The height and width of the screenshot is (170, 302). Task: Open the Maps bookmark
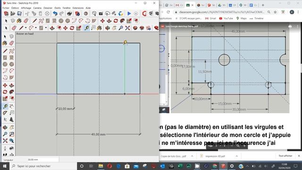point(241,18)
